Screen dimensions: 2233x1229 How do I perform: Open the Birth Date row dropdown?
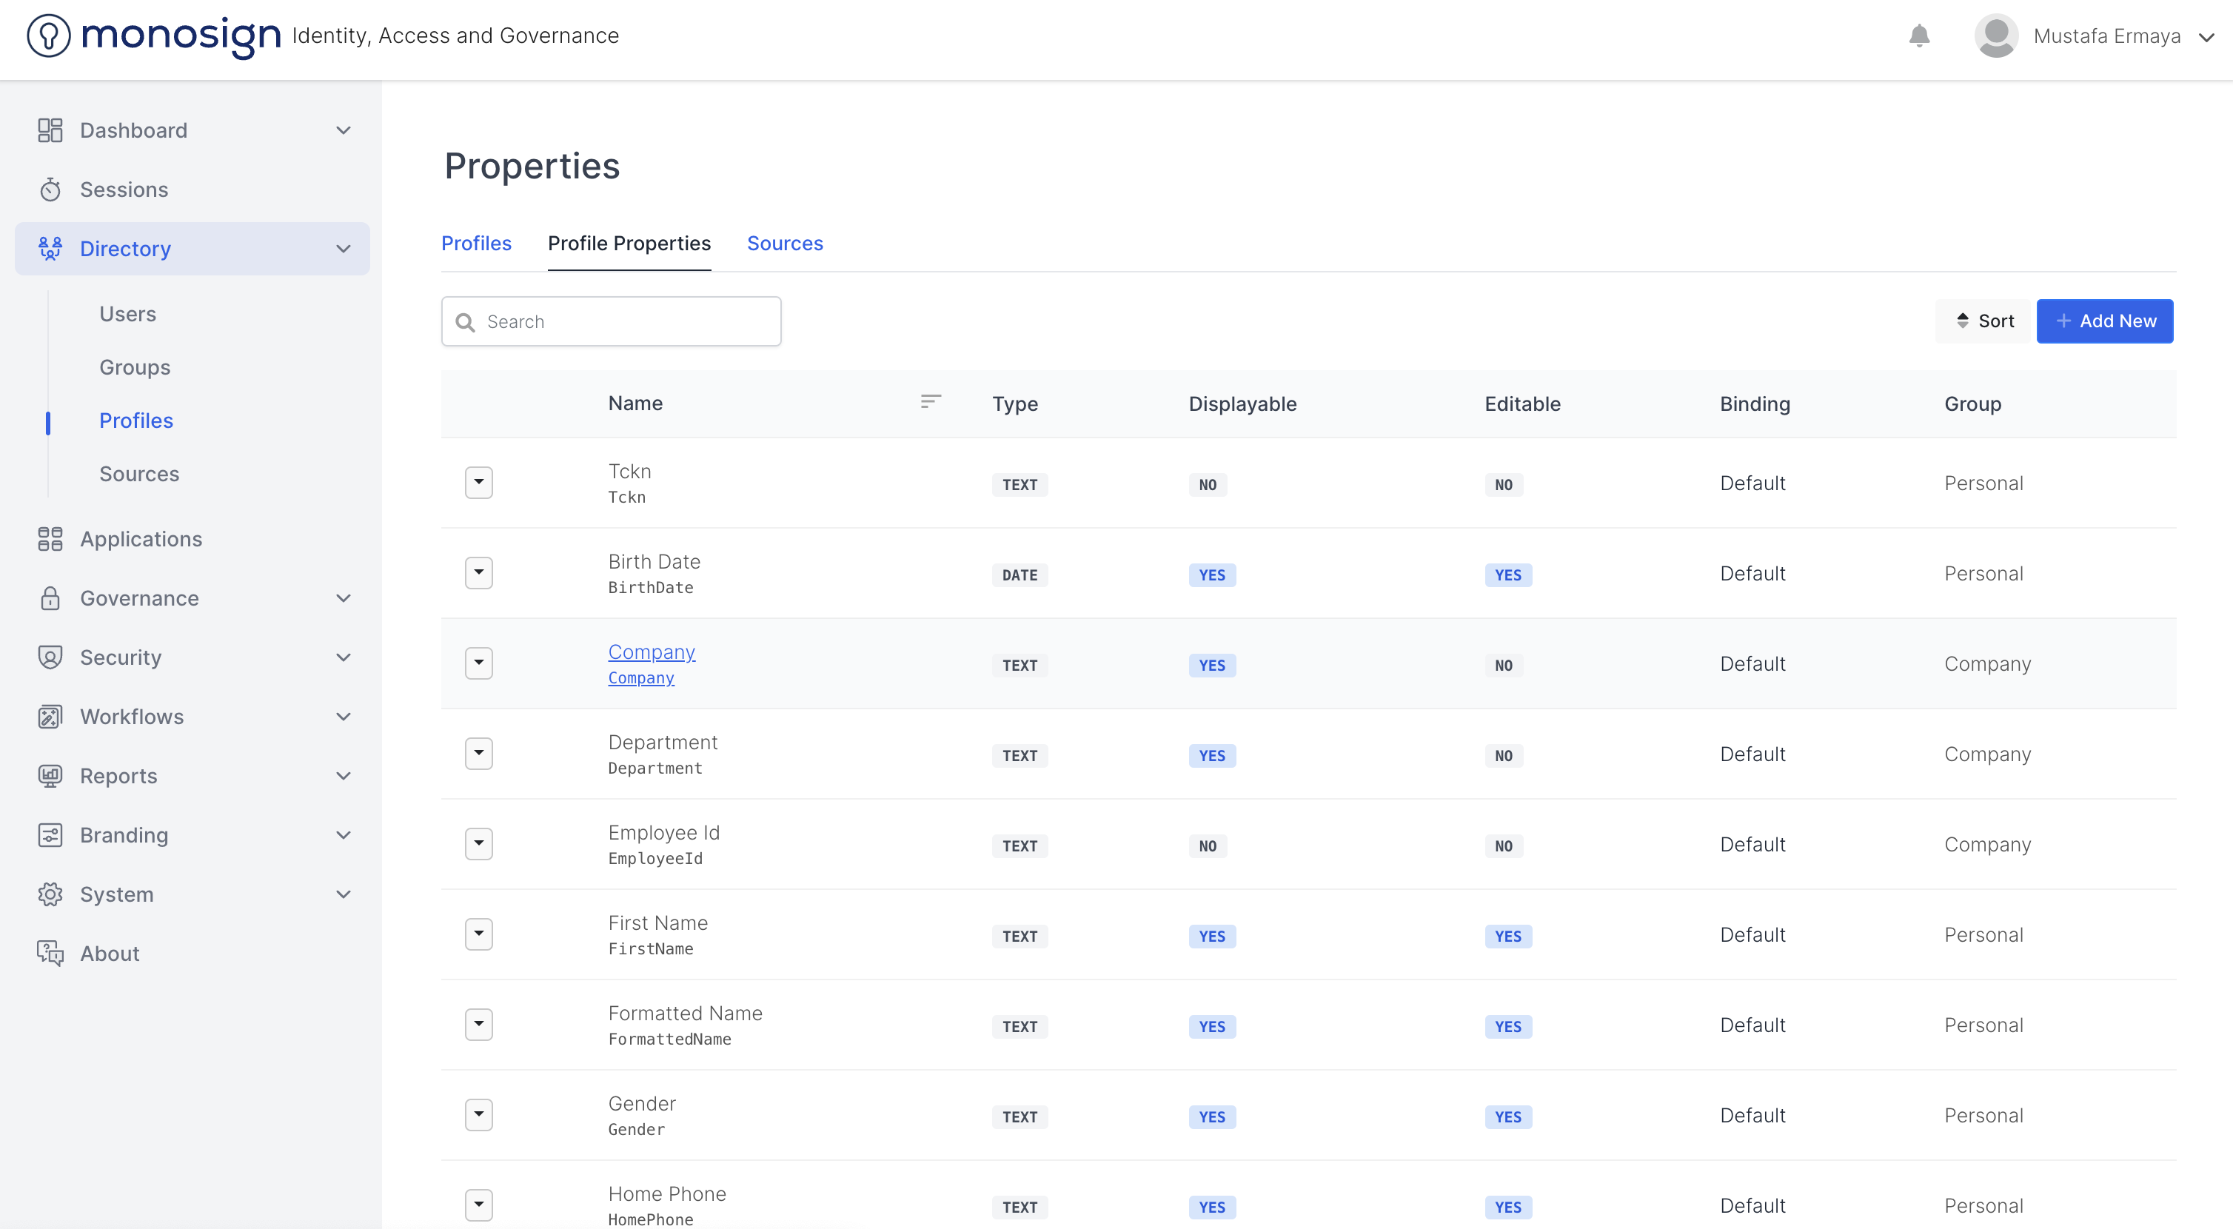[x=478, y=573]
